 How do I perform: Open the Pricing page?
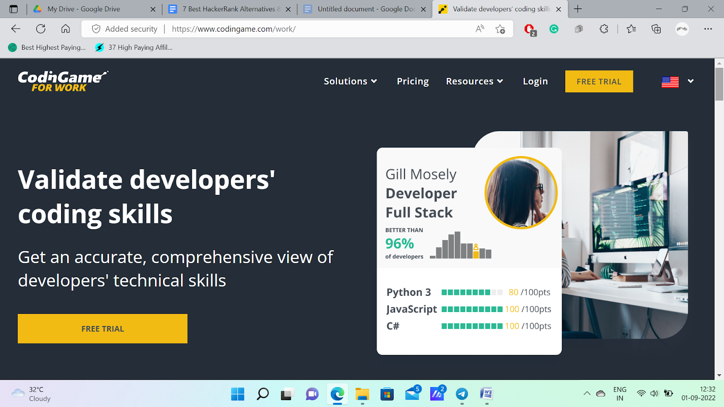413,81
